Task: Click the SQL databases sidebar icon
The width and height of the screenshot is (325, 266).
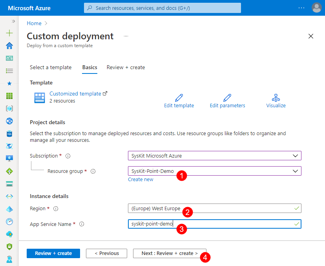Action: tap(9, 134)
